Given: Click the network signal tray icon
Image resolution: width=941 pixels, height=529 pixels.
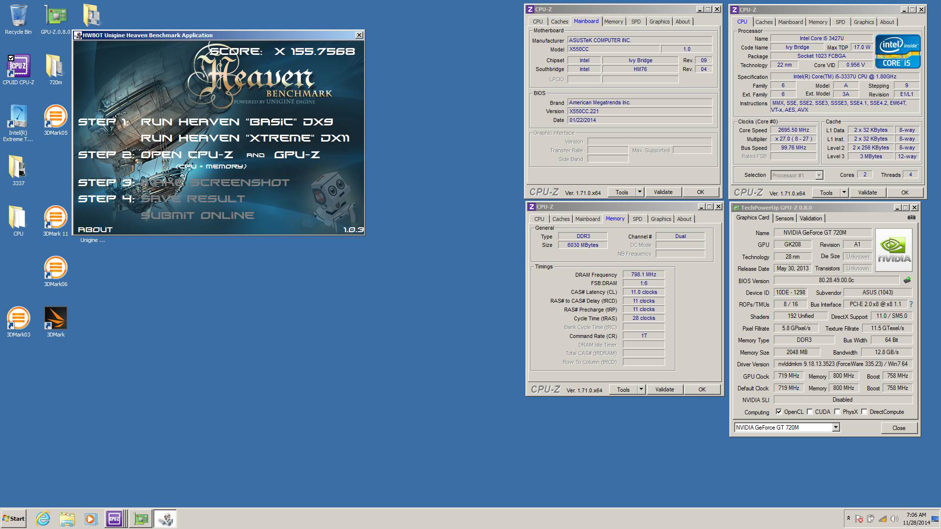Looking at the screenshot, I should [x=882, y=519].
